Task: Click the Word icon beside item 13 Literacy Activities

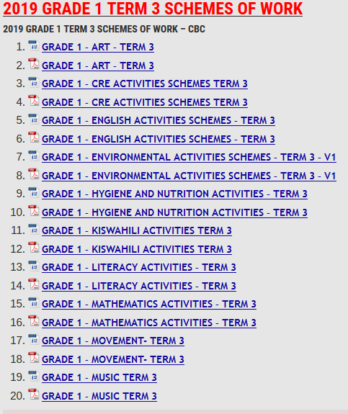Action: click(34, 266)
